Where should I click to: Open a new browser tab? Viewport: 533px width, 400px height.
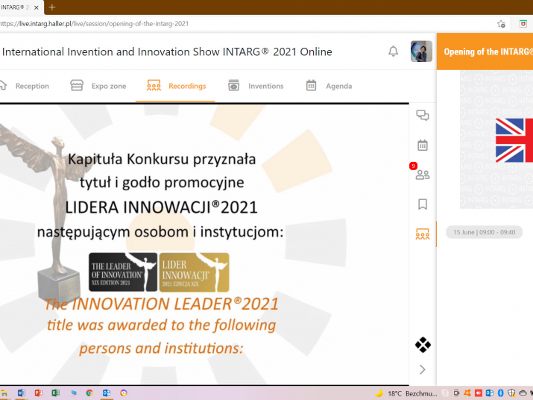[52, 7]
